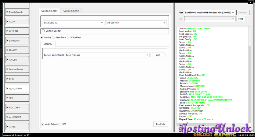Select the GENERIC tab
The image size is (255, 137).
coord(48,44)
